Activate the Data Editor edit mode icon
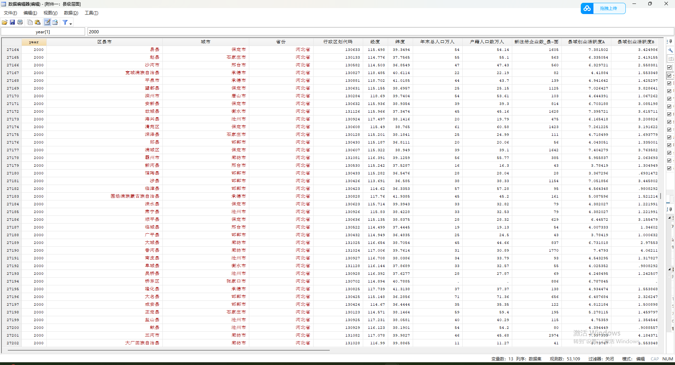 point(47,22)
